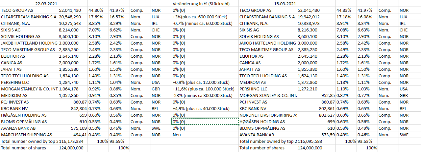Viewport: 421px width, 152px height.
Task: Select the Citibank percentage 8.85%
Action: (x=98, y=23)
